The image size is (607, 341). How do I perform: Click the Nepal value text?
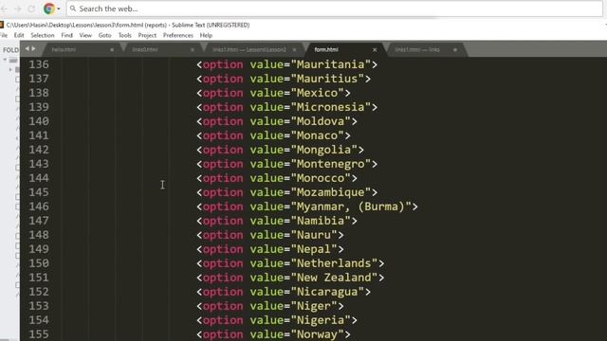(x=314, y=249)
